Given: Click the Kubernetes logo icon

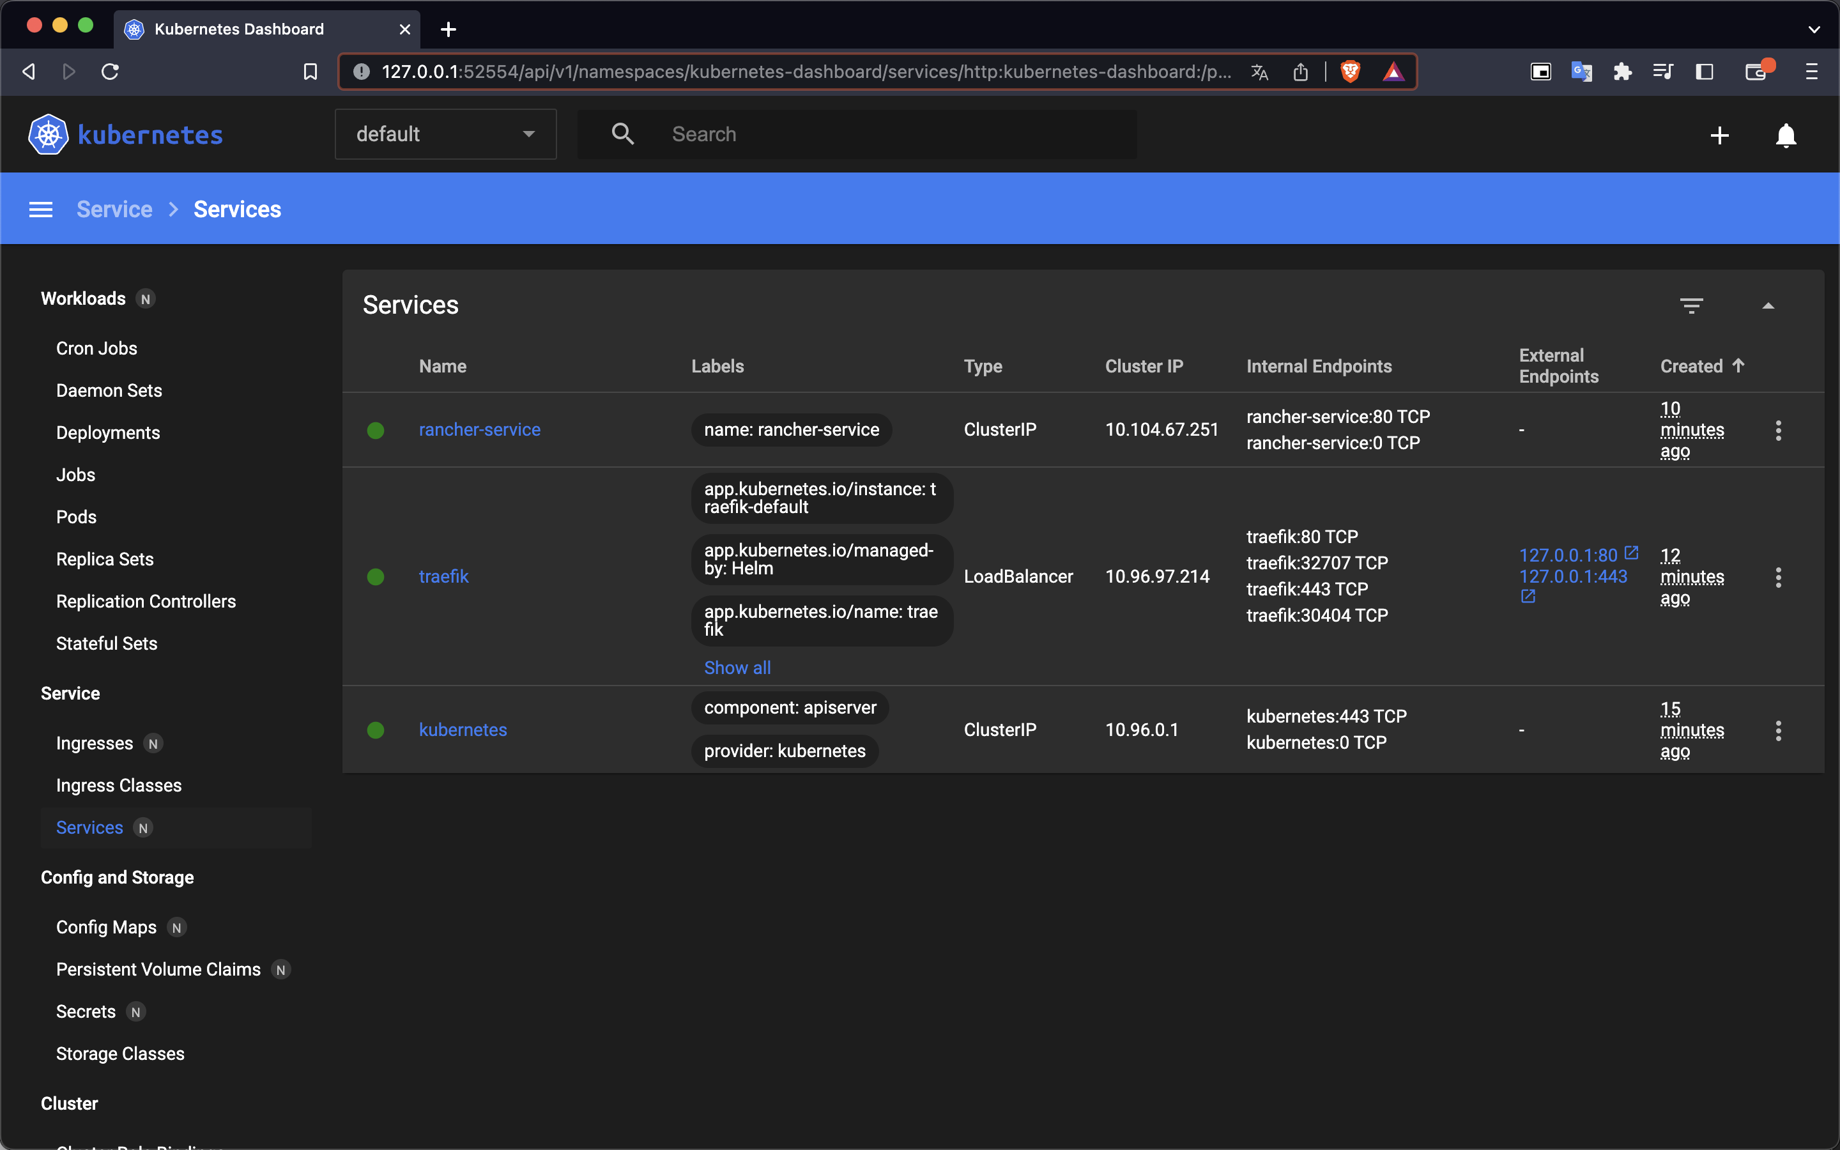Looking at the screenshot, I should [x=48, y=135].
